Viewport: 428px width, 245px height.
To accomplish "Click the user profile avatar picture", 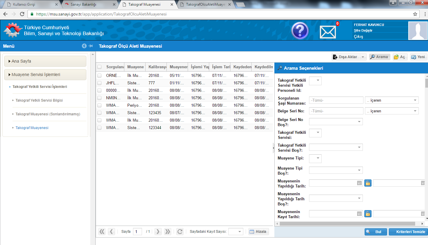I will point(418,31).
